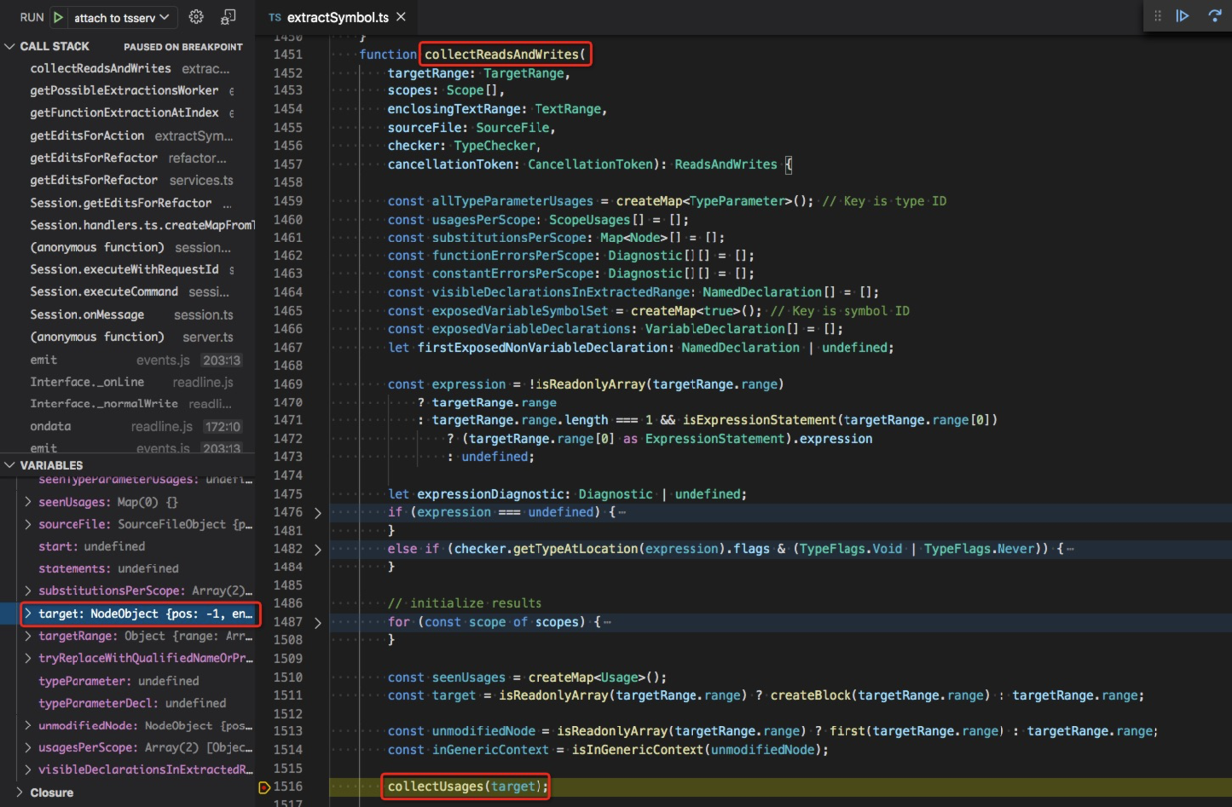The width and height of the screenshot is (1232, 807).
Task: Continue execution via the debug Continue icon
Action: pyautogui.click(x=1182, y=15)
